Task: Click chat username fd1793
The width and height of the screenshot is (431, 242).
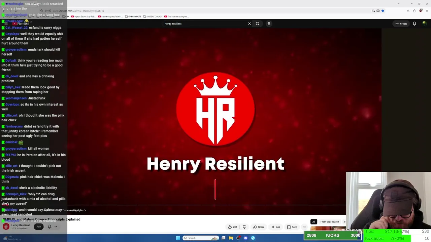Action: 10,155
